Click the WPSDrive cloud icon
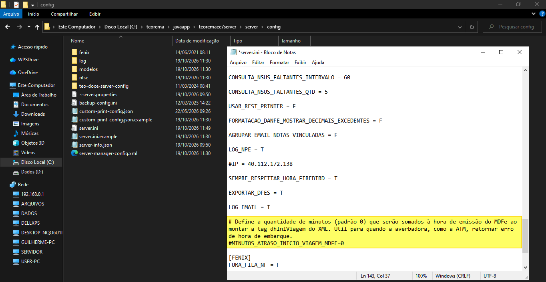Screen dimensions: 546x282 13,60
